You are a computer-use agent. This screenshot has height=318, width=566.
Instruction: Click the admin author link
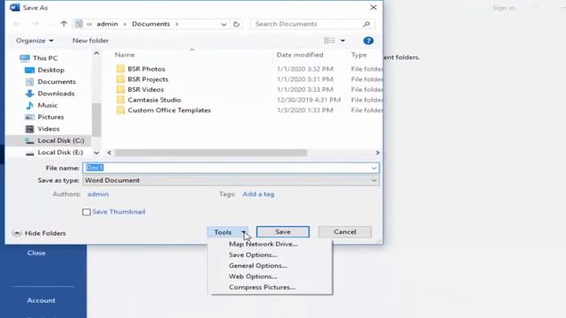(x=98, y=194)
